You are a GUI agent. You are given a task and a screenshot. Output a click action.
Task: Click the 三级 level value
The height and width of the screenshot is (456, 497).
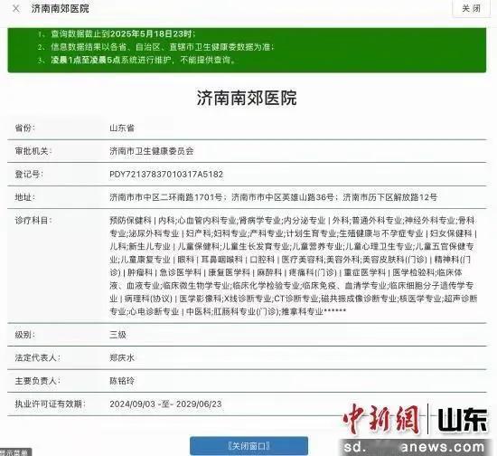point(117,335)
